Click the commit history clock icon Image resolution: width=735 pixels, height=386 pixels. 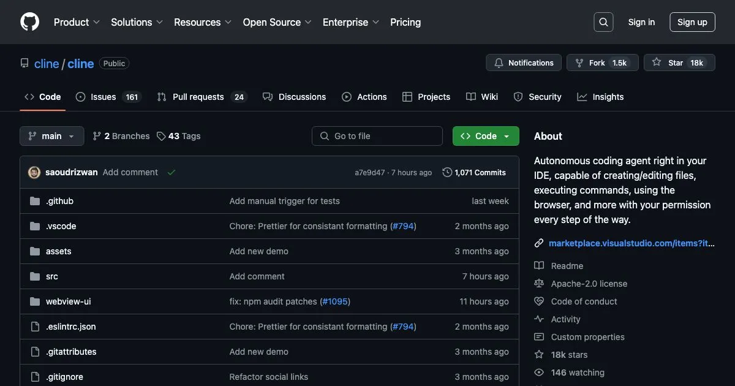coord(447,172)
